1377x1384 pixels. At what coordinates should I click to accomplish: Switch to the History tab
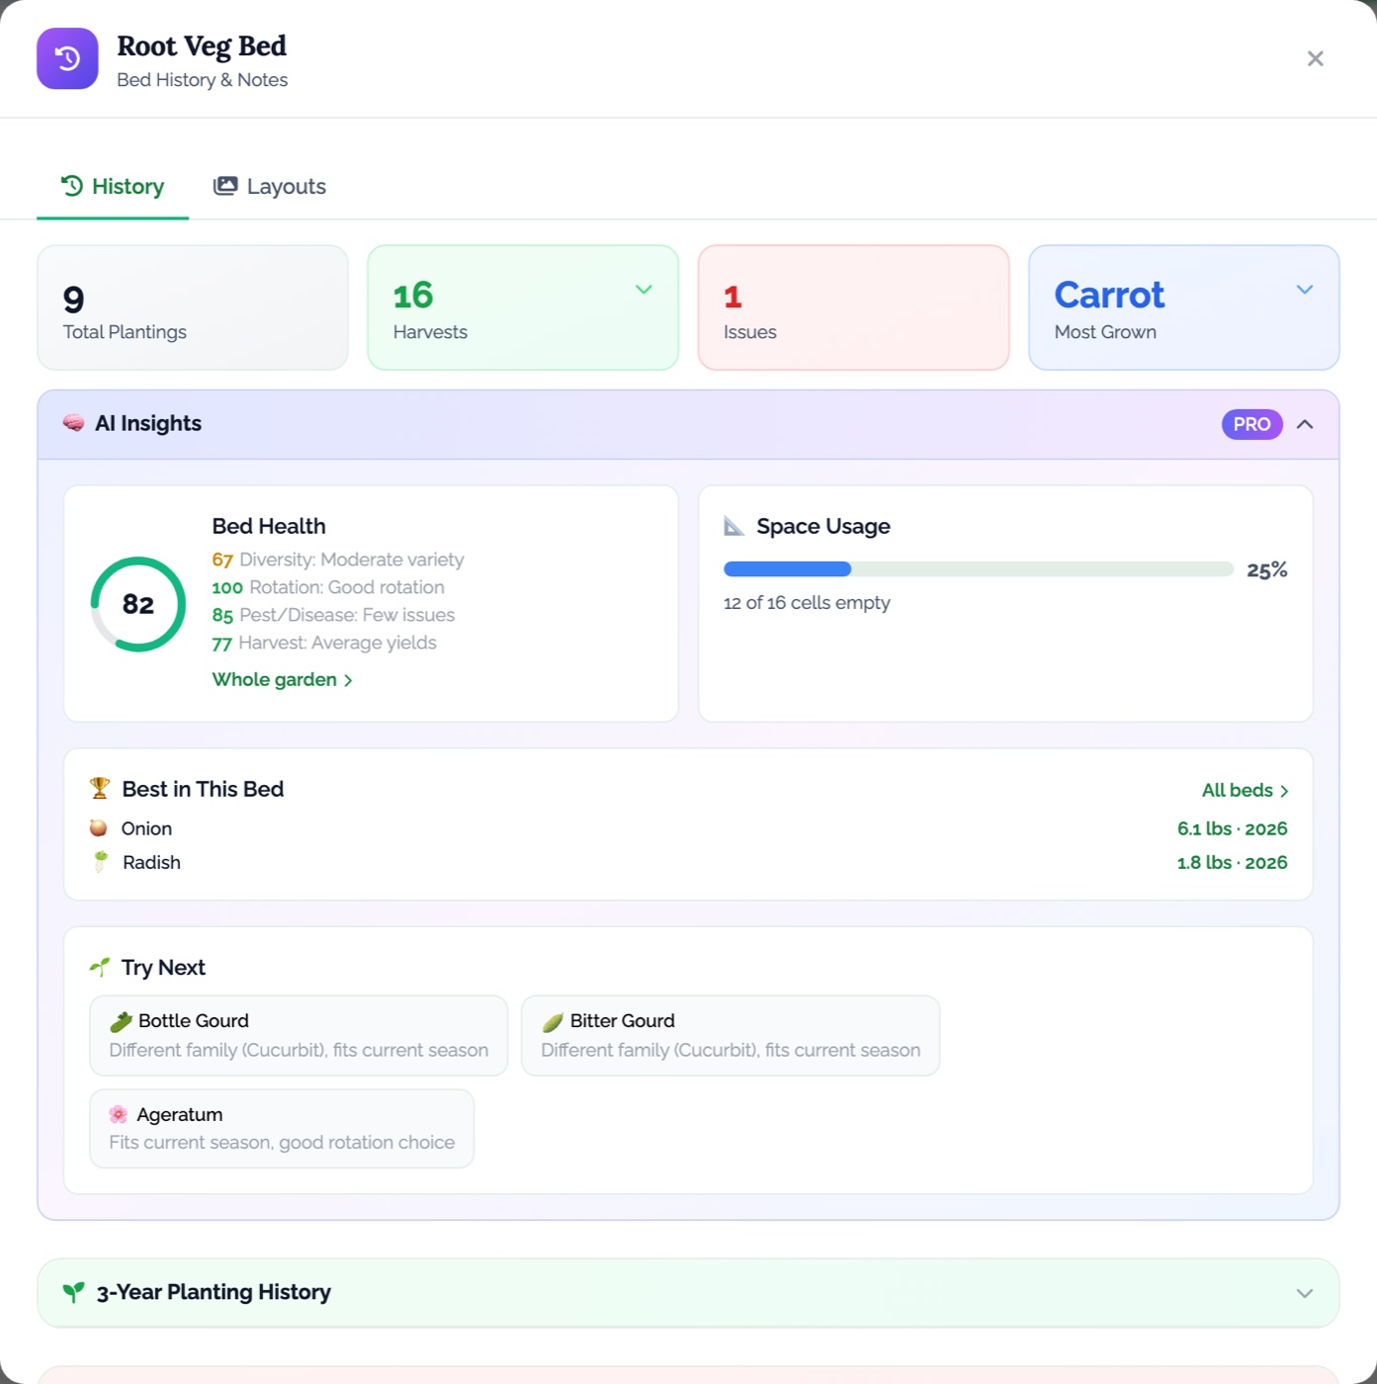tap(113, 187)
